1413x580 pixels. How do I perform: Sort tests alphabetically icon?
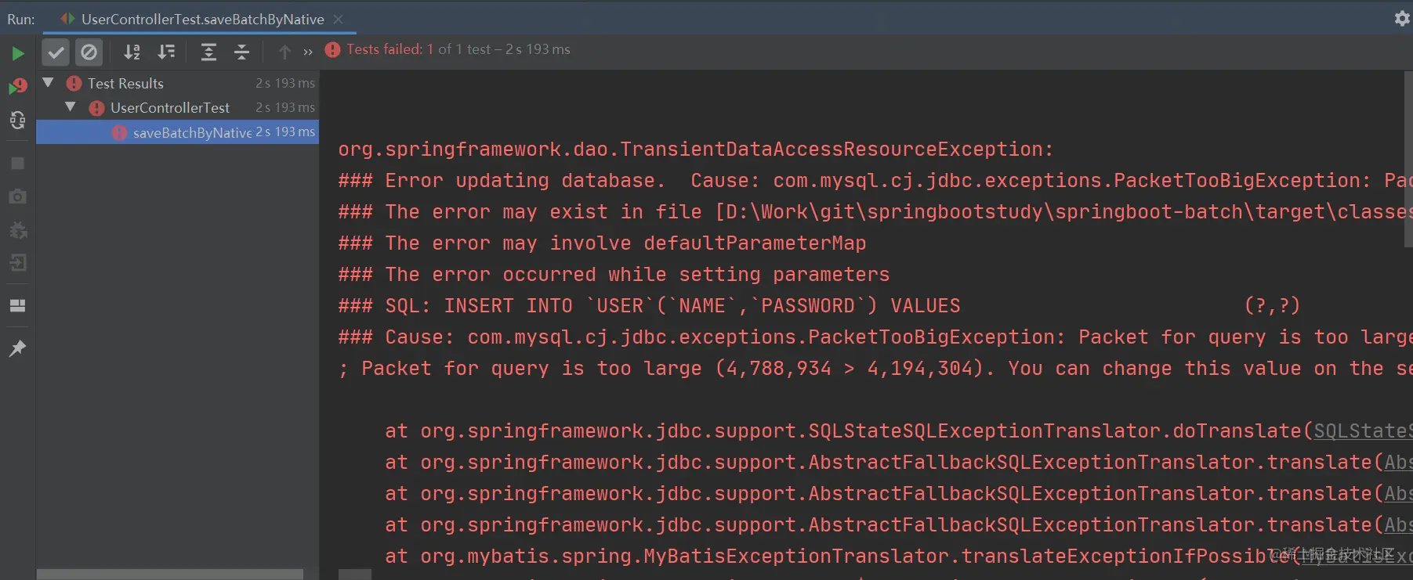pyautogui.click(x=132, y=52)
